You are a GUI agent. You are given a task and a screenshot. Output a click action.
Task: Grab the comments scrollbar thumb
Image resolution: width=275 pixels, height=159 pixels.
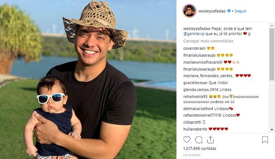[272, 54]
